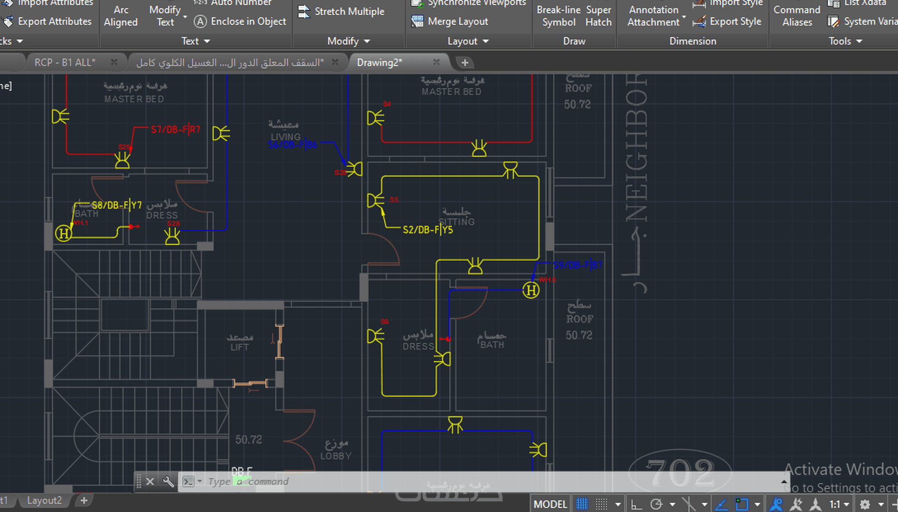Open workspace switching dropdown arrow
The width and height of the screenshot is (898, 512).
pos(881,505)
